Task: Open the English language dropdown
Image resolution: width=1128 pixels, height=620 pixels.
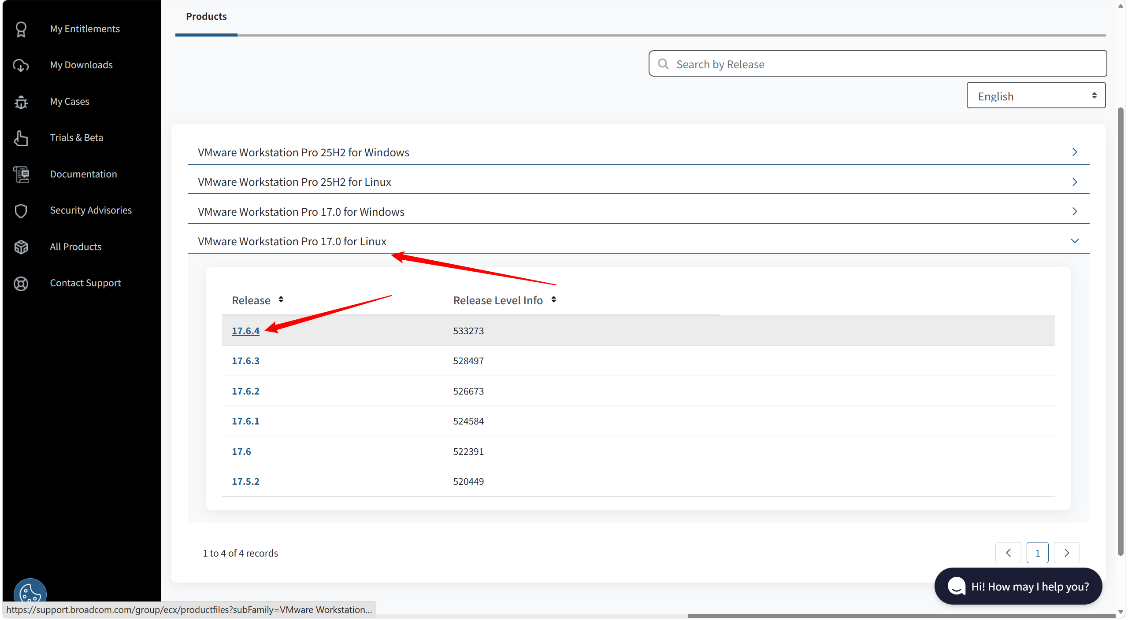Action: pyautogui.click(x=1035, y=96)
